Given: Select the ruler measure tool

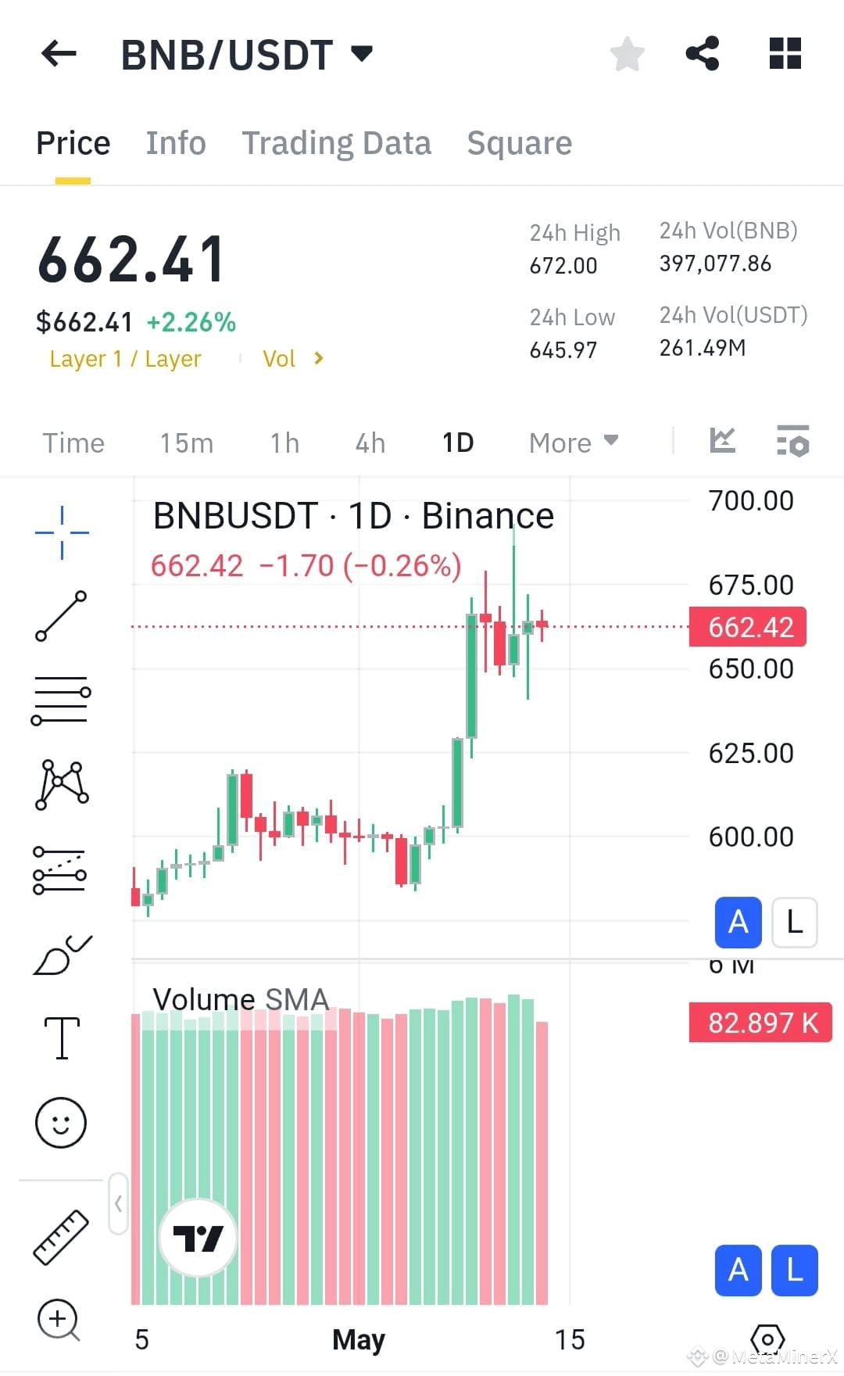Looking at the screenshot, I should click(x=61, y=1237).
